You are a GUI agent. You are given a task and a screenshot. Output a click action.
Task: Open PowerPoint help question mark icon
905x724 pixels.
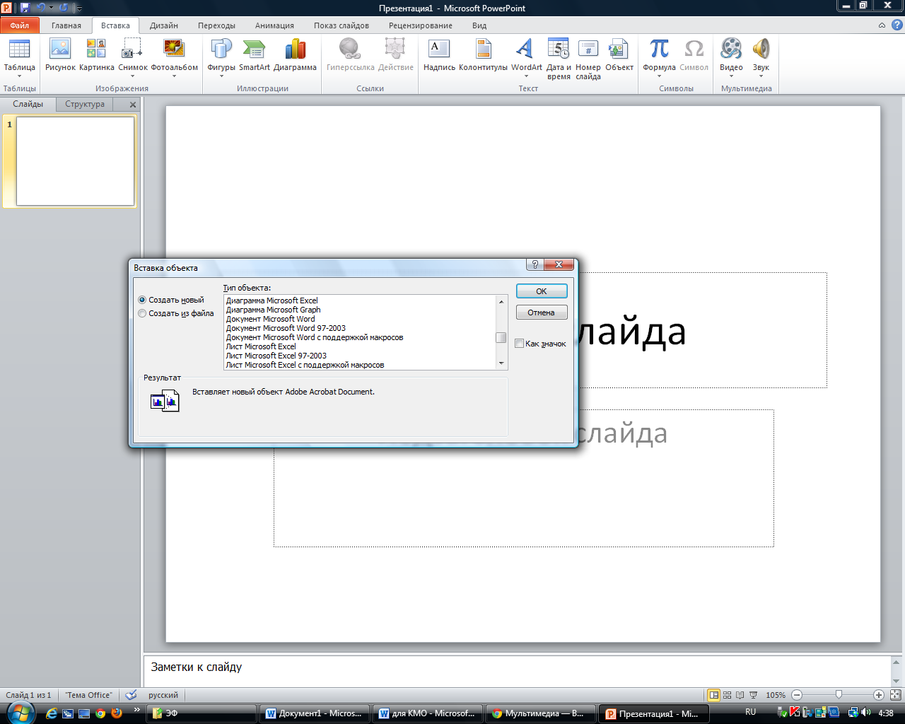(x=897, y=25)
